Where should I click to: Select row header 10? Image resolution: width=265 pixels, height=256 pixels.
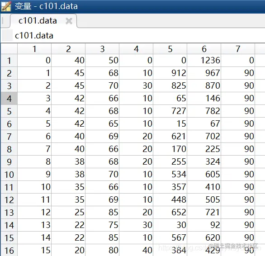click(9, 175)
